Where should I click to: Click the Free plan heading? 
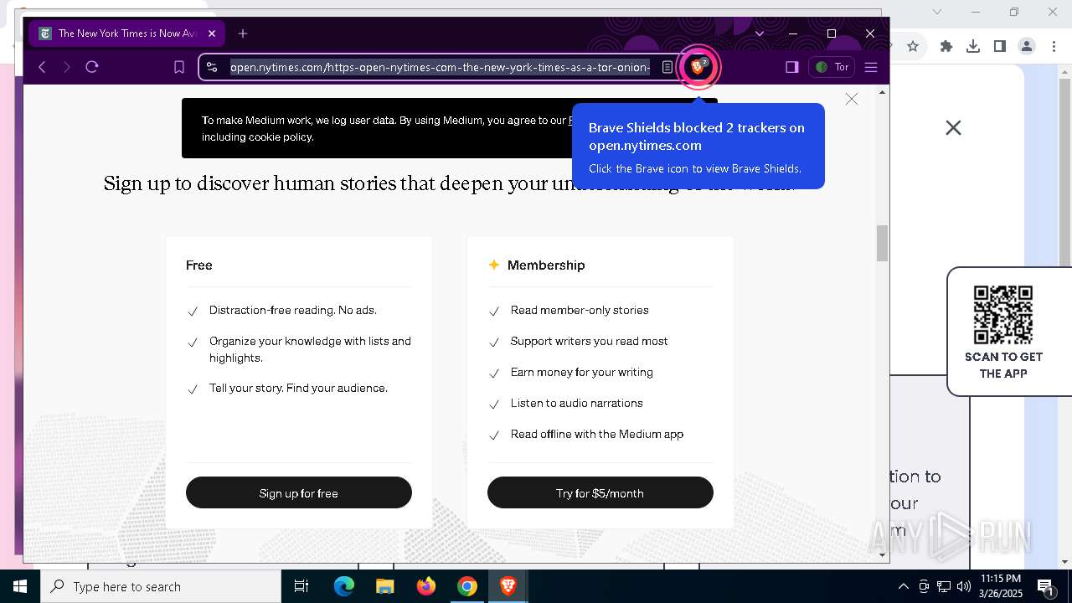199,265
